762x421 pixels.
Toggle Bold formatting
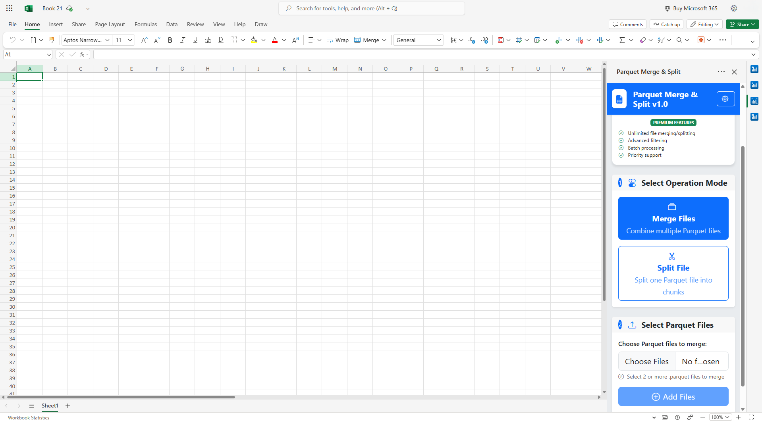[170, 40]
